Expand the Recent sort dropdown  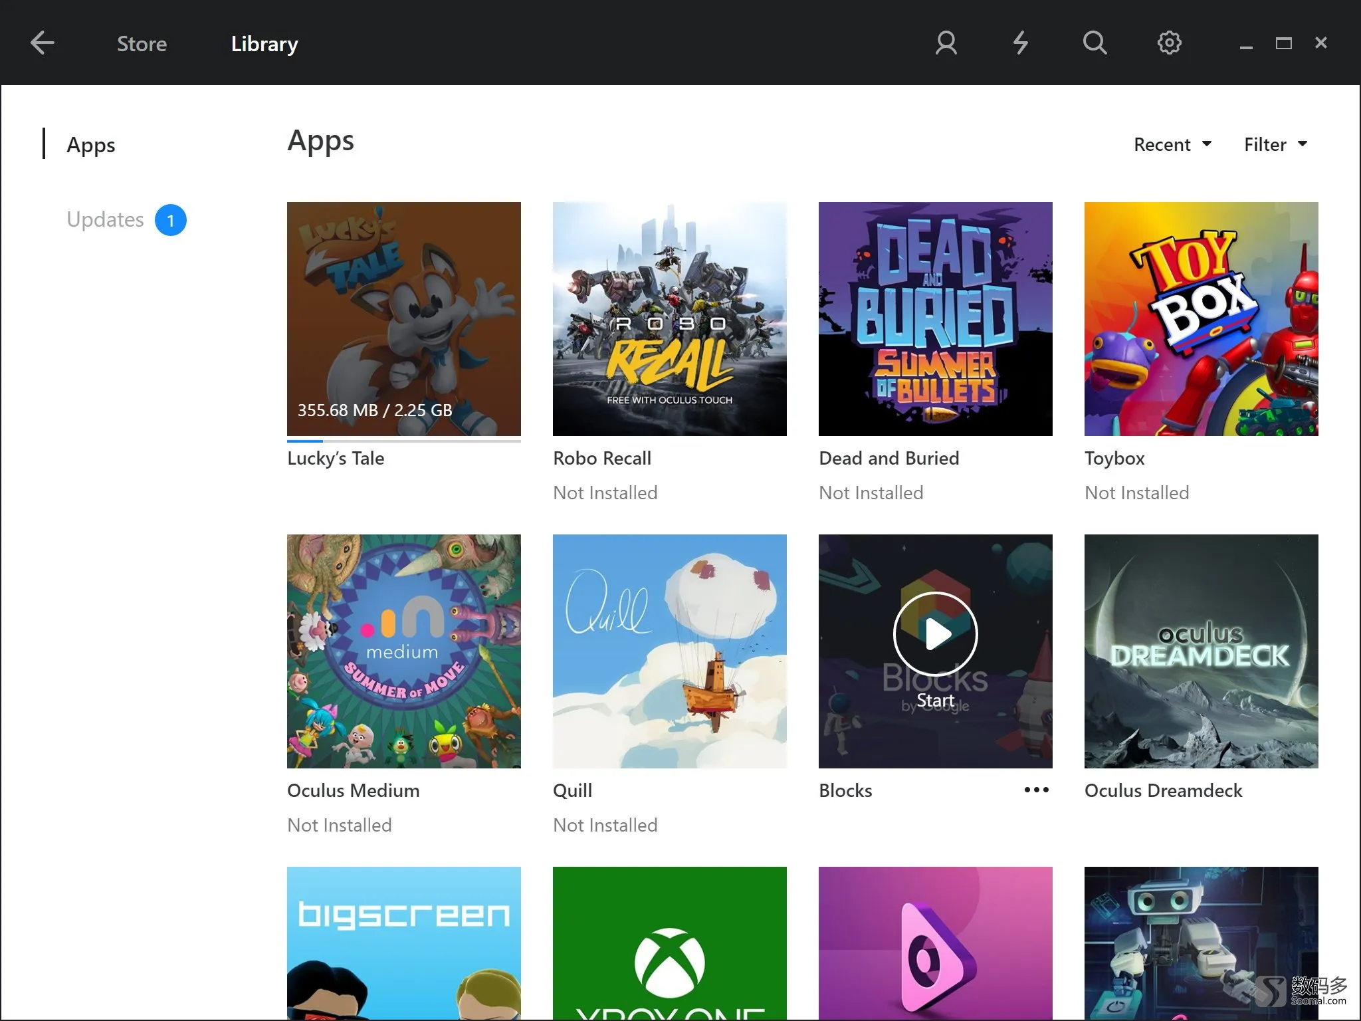[x=1173, y=144]
